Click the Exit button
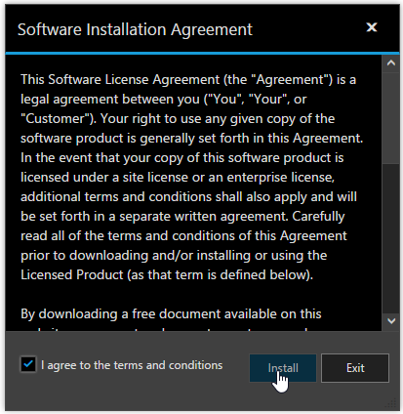This screenshot has height=414, width=403. pos(355,368)
